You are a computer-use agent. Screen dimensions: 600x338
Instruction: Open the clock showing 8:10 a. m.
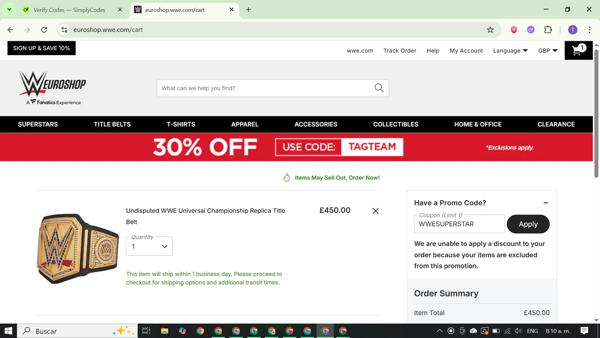(x=558, y=331)
